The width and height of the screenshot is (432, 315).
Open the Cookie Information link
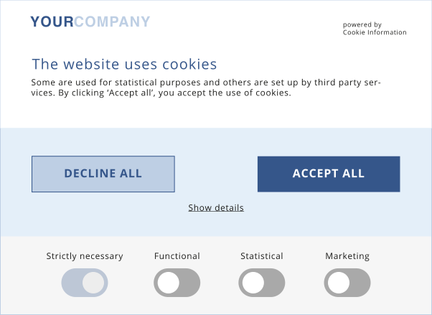[x=375, y=32]
